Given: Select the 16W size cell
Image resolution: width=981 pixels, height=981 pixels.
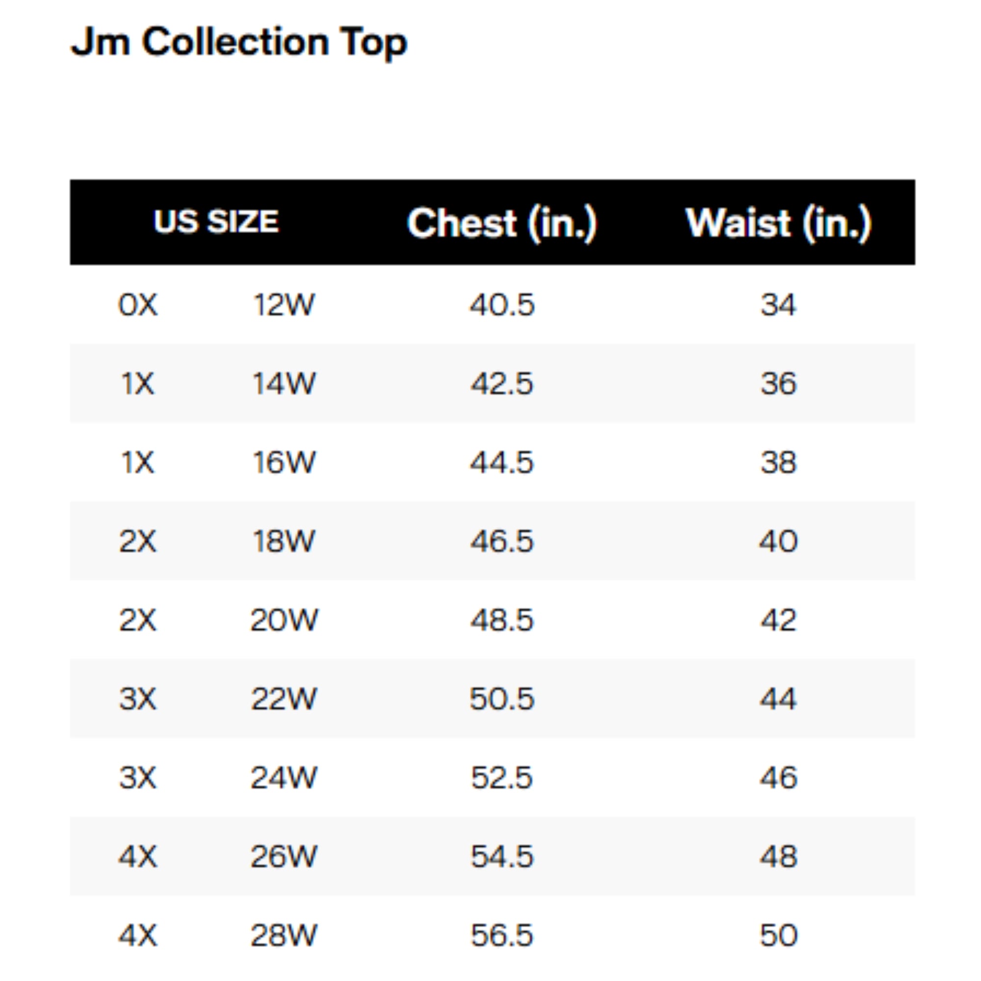Looking at the screenshot, I should 284,463.
